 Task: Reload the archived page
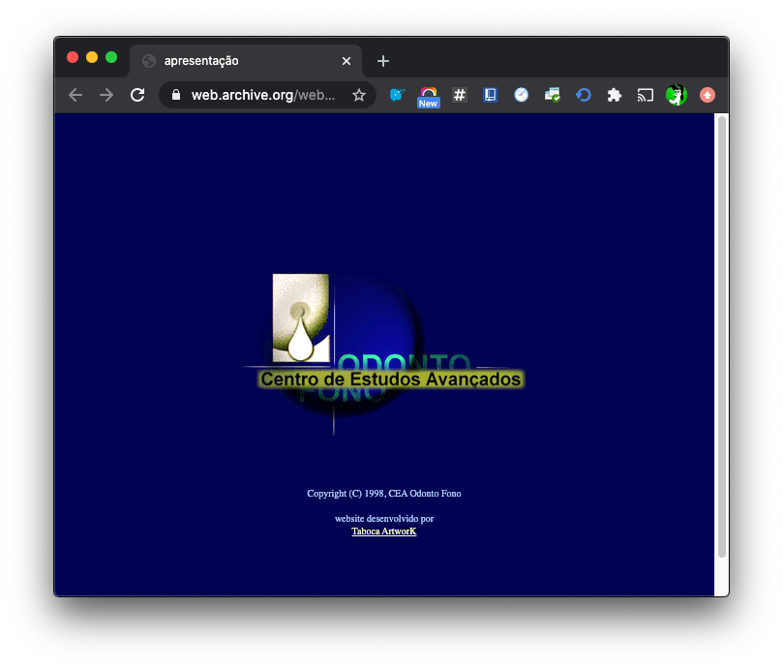137,95
